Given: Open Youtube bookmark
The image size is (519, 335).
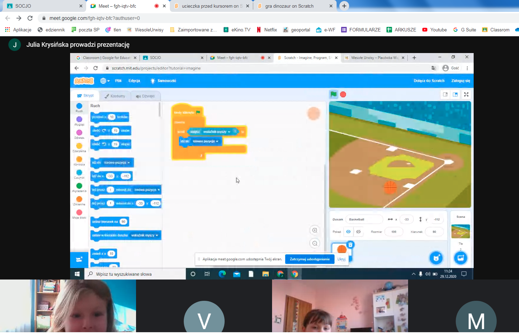Looking at the screenshot, I should [x=435, y=30].
